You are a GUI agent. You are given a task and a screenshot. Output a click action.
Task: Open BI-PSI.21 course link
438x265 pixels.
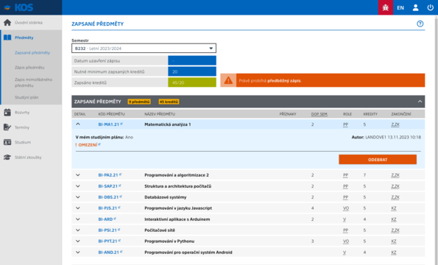[109, 230]
